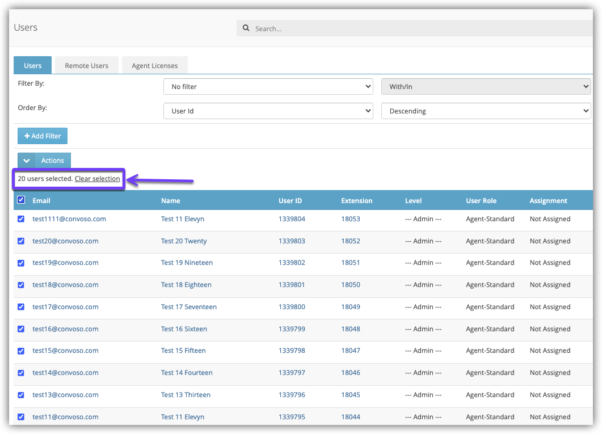
Task: Click the Name column header
Action: click(x=170, y=201)
